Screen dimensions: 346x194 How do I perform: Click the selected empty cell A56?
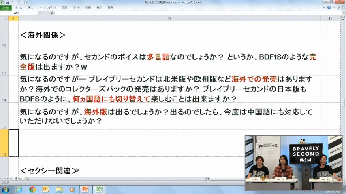13,143
